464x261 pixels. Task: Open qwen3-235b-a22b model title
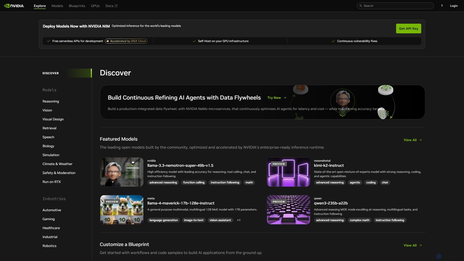tap(331, 203)
